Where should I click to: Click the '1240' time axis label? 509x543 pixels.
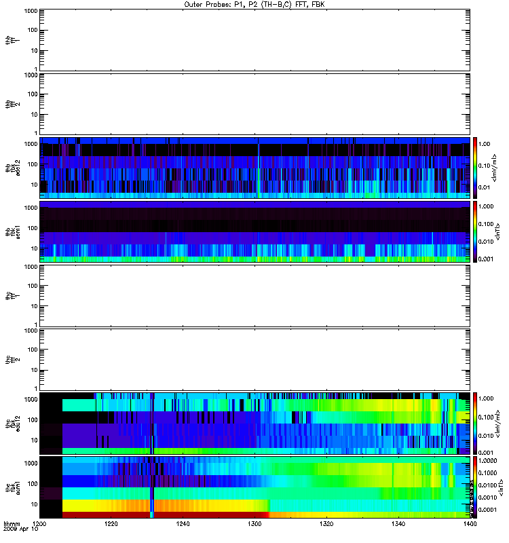tap(183, 524)
